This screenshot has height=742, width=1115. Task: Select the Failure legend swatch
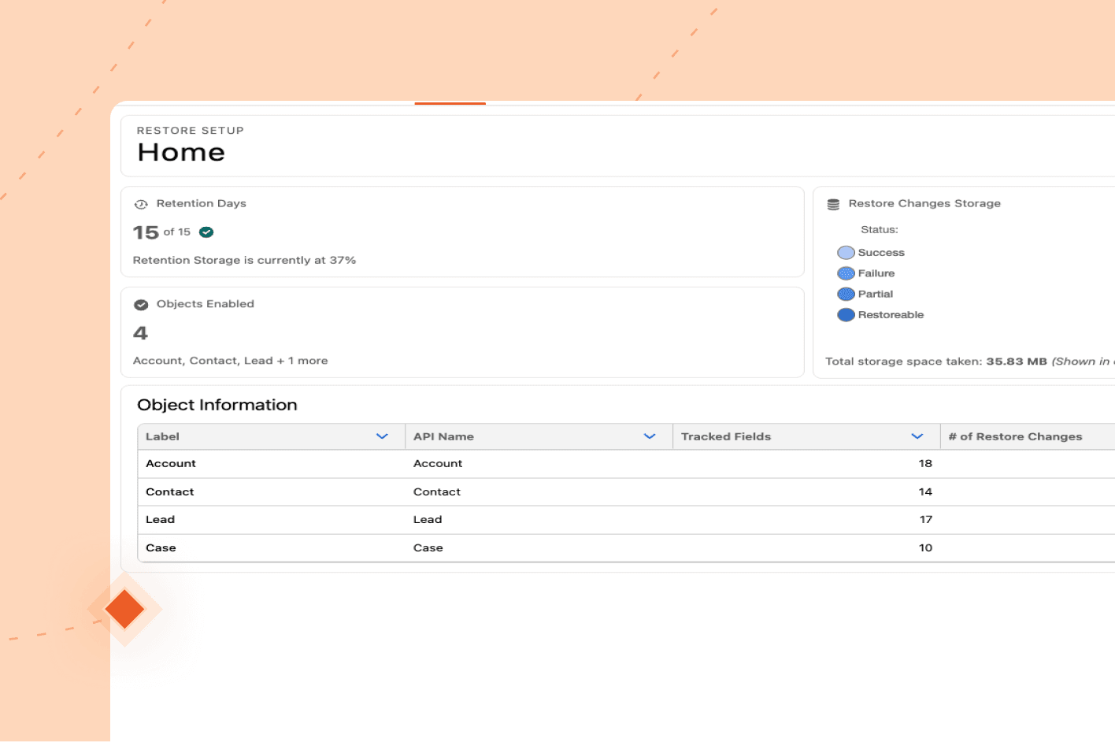(846, 273)
